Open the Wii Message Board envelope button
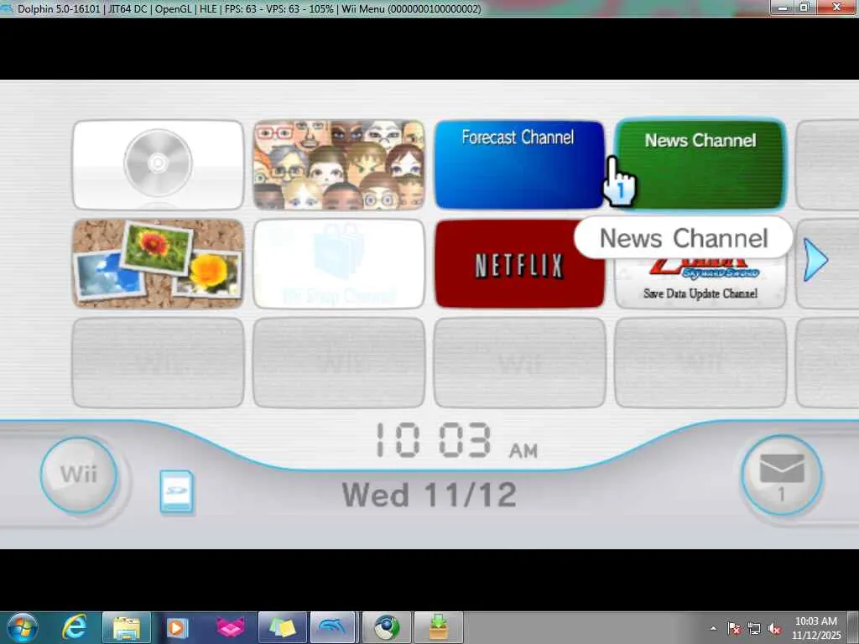Screen dimensions: 859x644 click(781, 475)
